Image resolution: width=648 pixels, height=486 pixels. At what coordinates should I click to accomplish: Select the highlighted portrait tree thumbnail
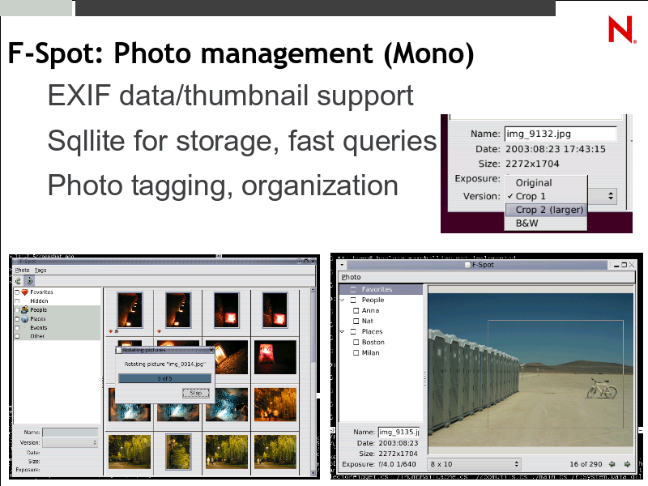178,452
